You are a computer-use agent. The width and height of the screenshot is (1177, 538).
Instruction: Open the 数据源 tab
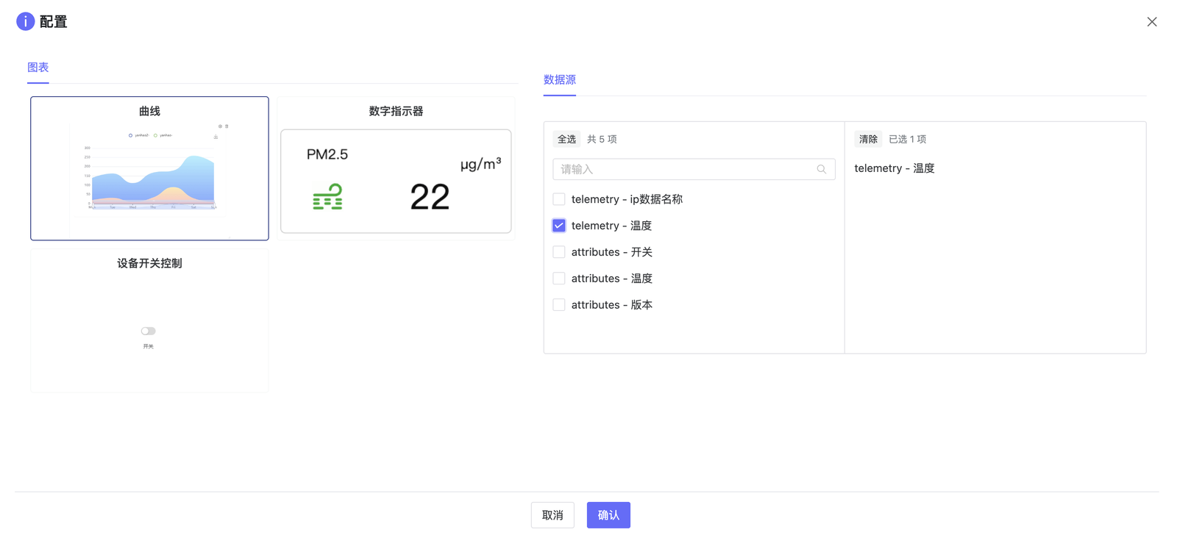coord(559,80)
